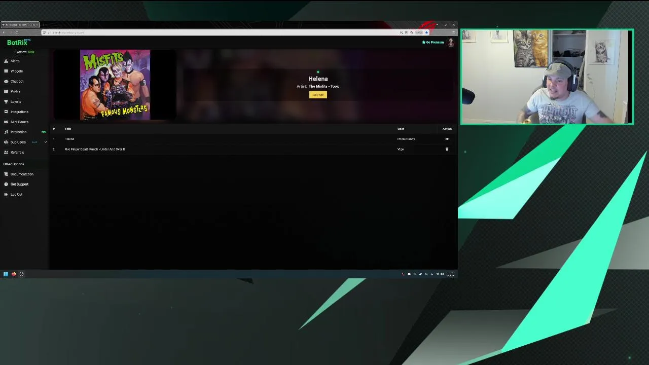The width and height of the screenshot is (649, 365).
Task: Open the Alerts section in sidebar
Action: [15, 61]
